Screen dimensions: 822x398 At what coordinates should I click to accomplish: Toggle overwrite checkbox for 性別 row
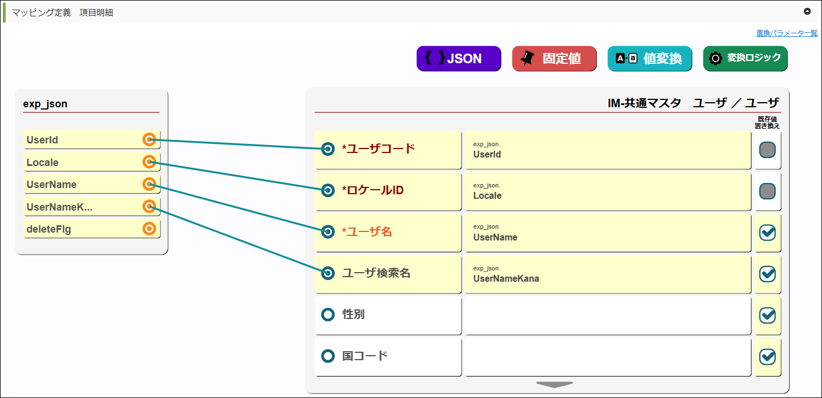767,315
